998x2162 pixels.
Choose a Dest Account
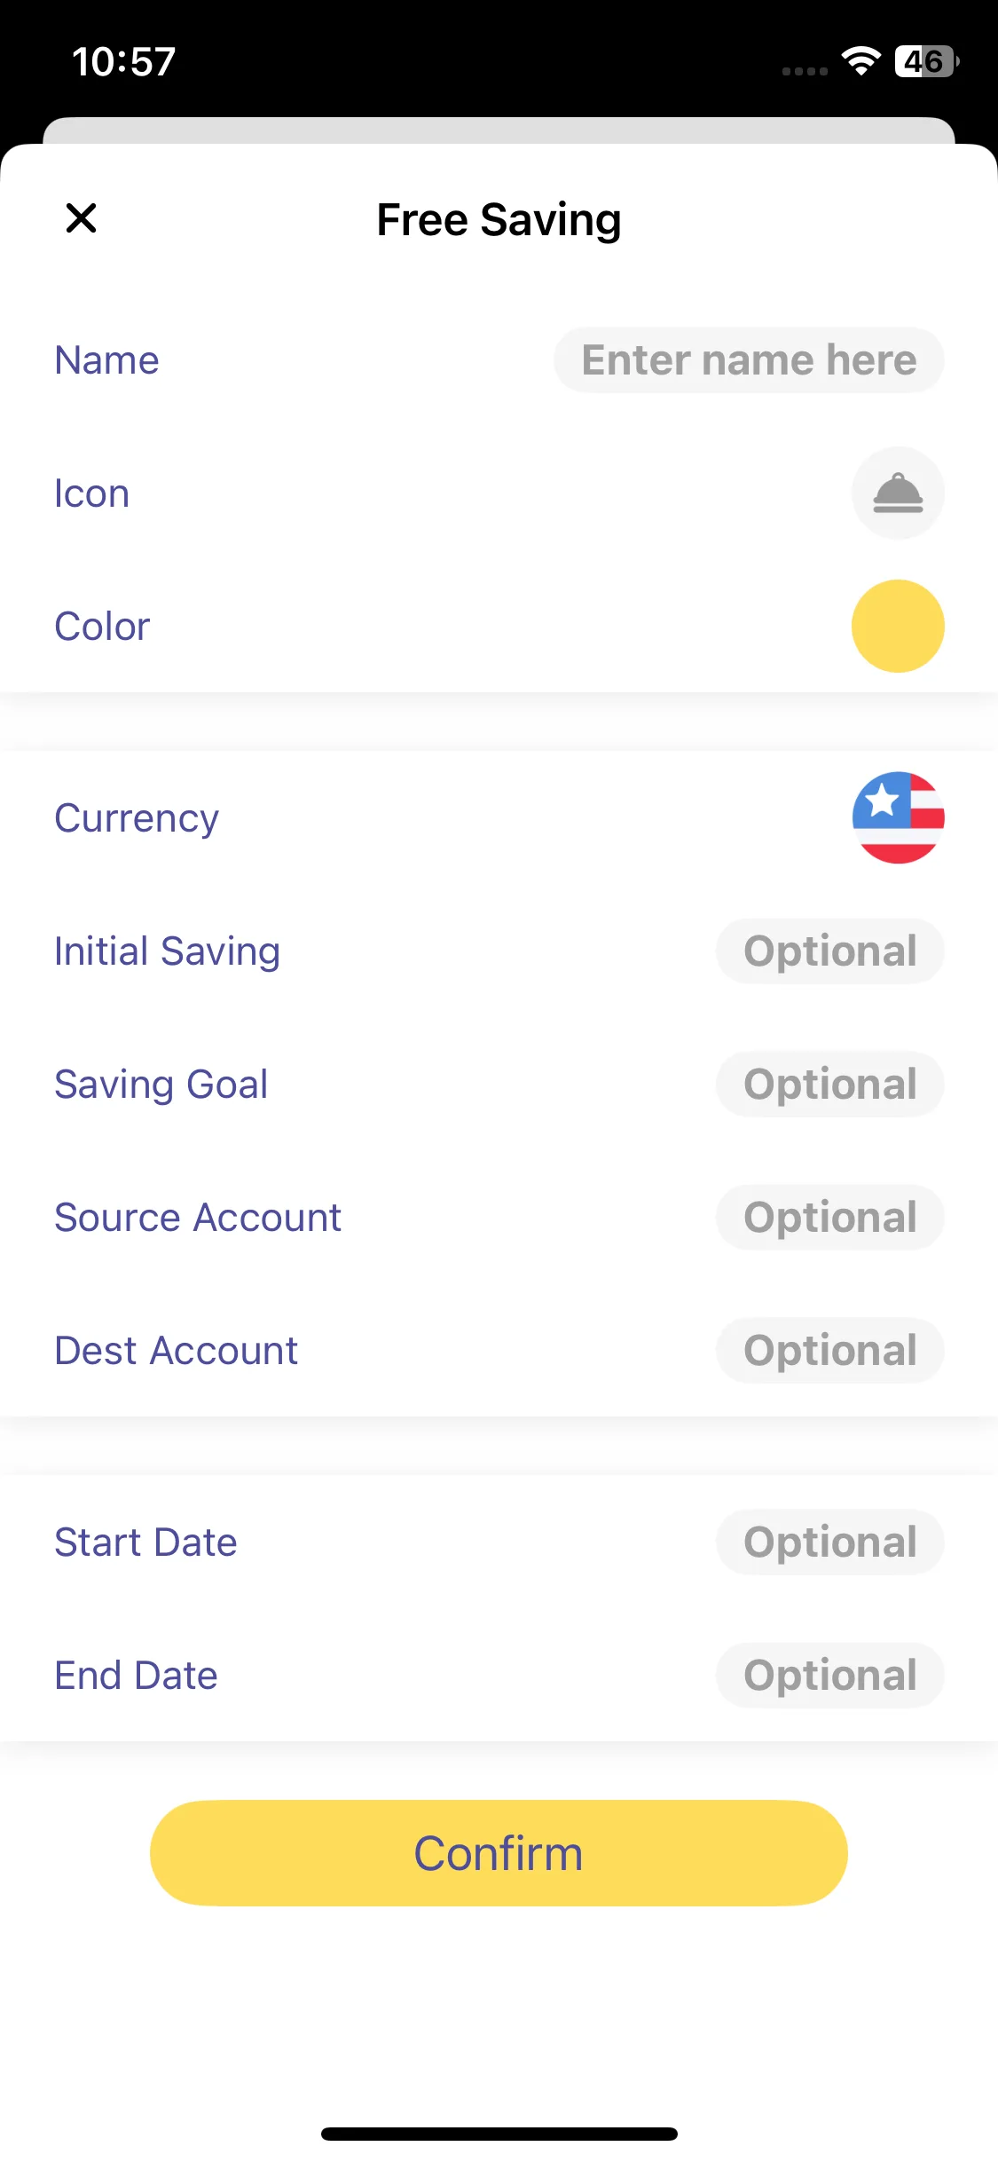[829, 1351]
